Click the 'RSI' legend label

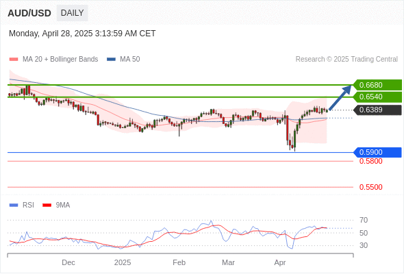pyautogui.click(x=28, y=206)
